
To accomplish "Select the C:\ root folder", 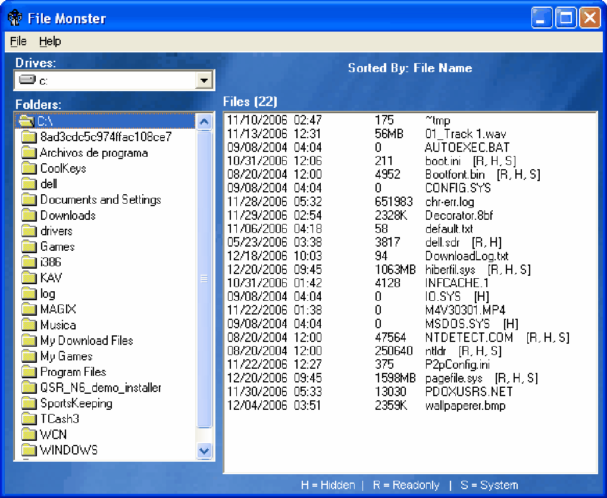I will 105,121.
